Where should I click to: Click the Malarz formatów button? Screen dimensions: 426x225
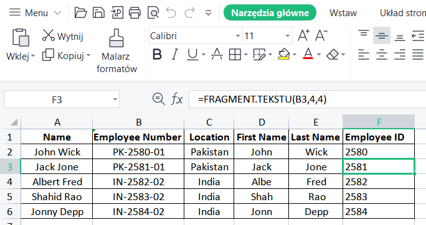(x=116, y=51)
